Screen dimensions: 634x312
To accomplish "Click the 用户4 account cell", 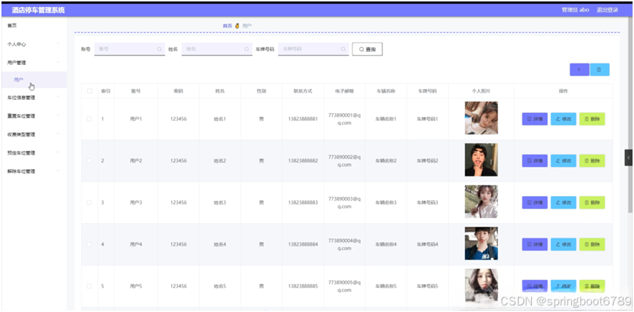I will 136,244.
